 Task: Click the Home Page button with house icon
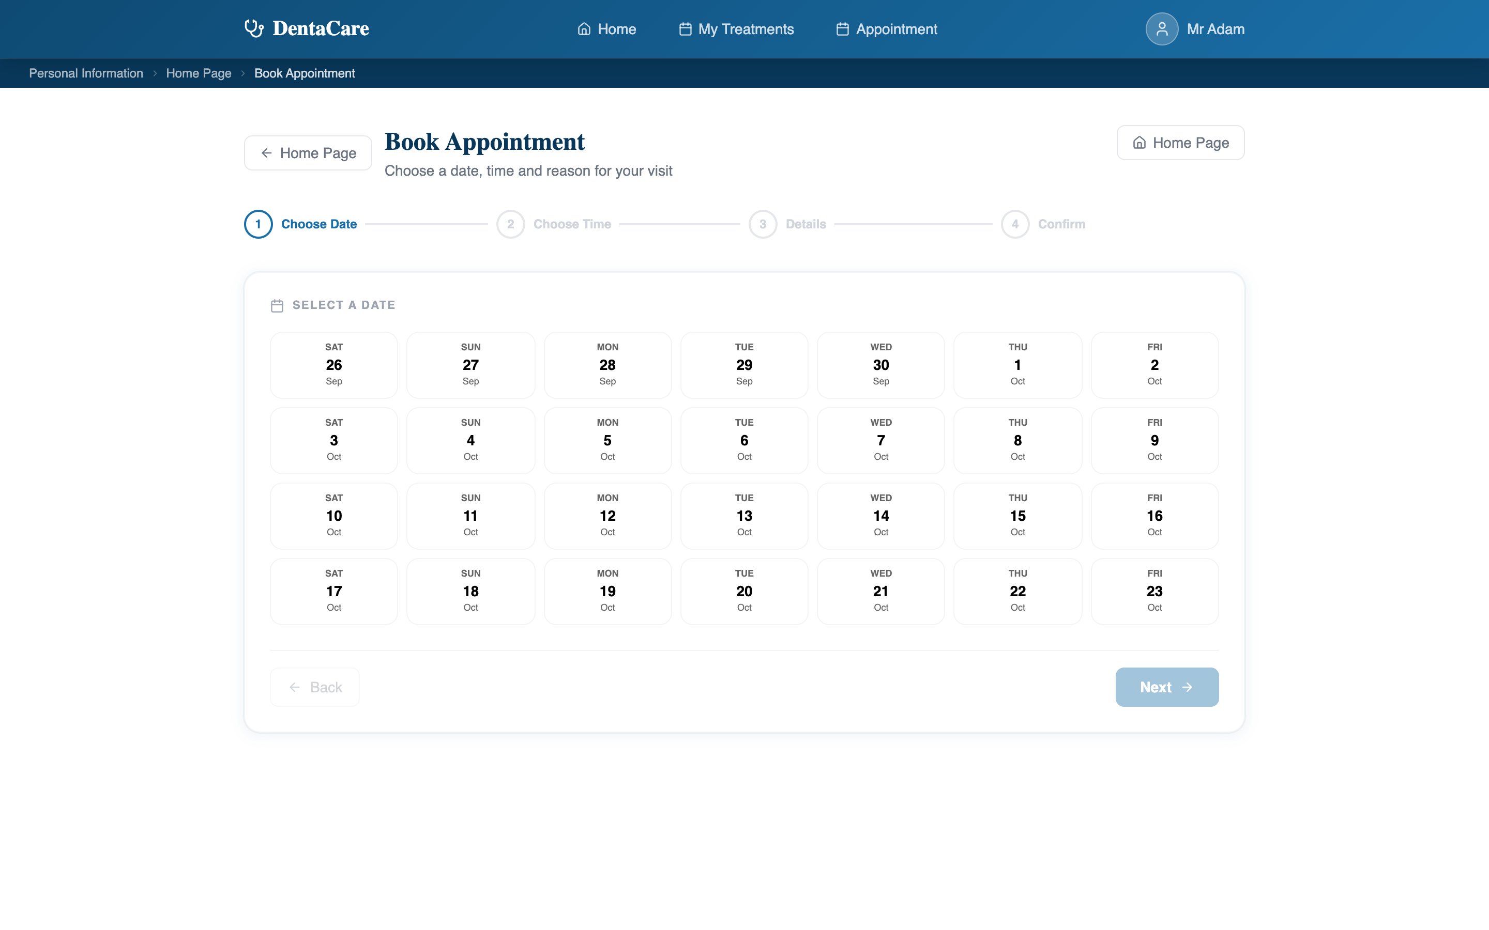(x=1180, y=143)
